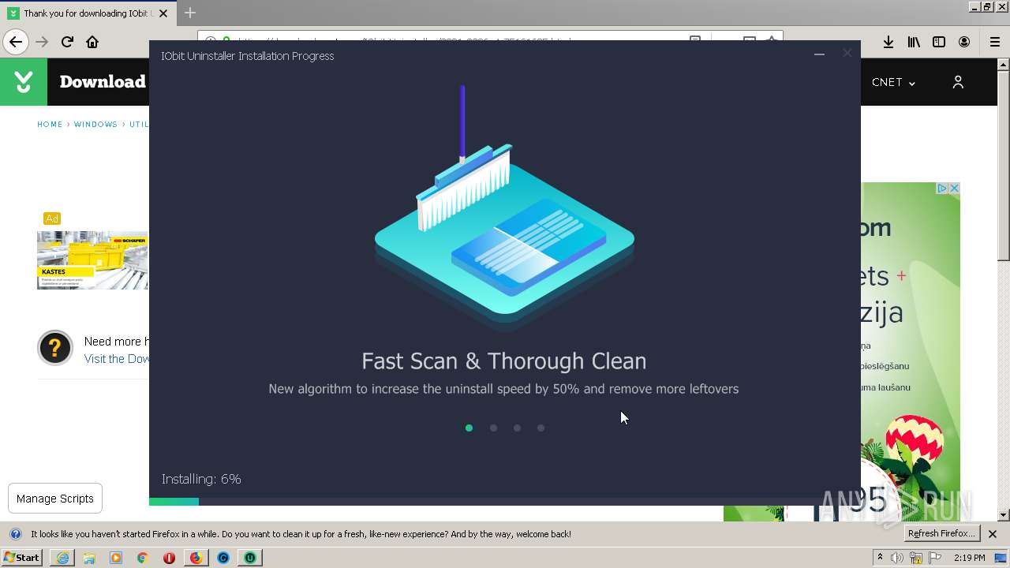This screenshot has height=568, width=1010.
Task: Close the 'Thank you for downloading' tab
Action: pyautogui.click(x=163, y=13)
